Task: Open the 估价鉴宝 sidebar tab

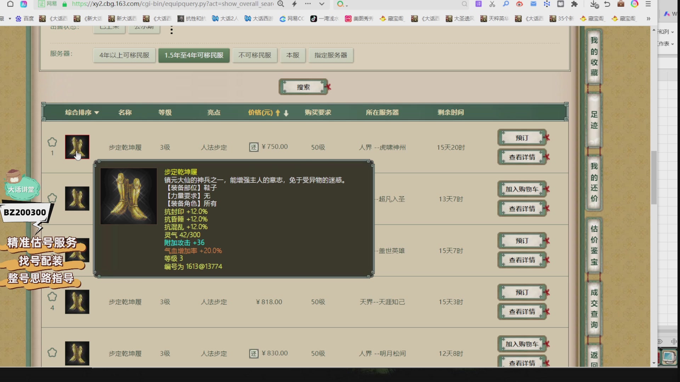Action: click(594, 245)
